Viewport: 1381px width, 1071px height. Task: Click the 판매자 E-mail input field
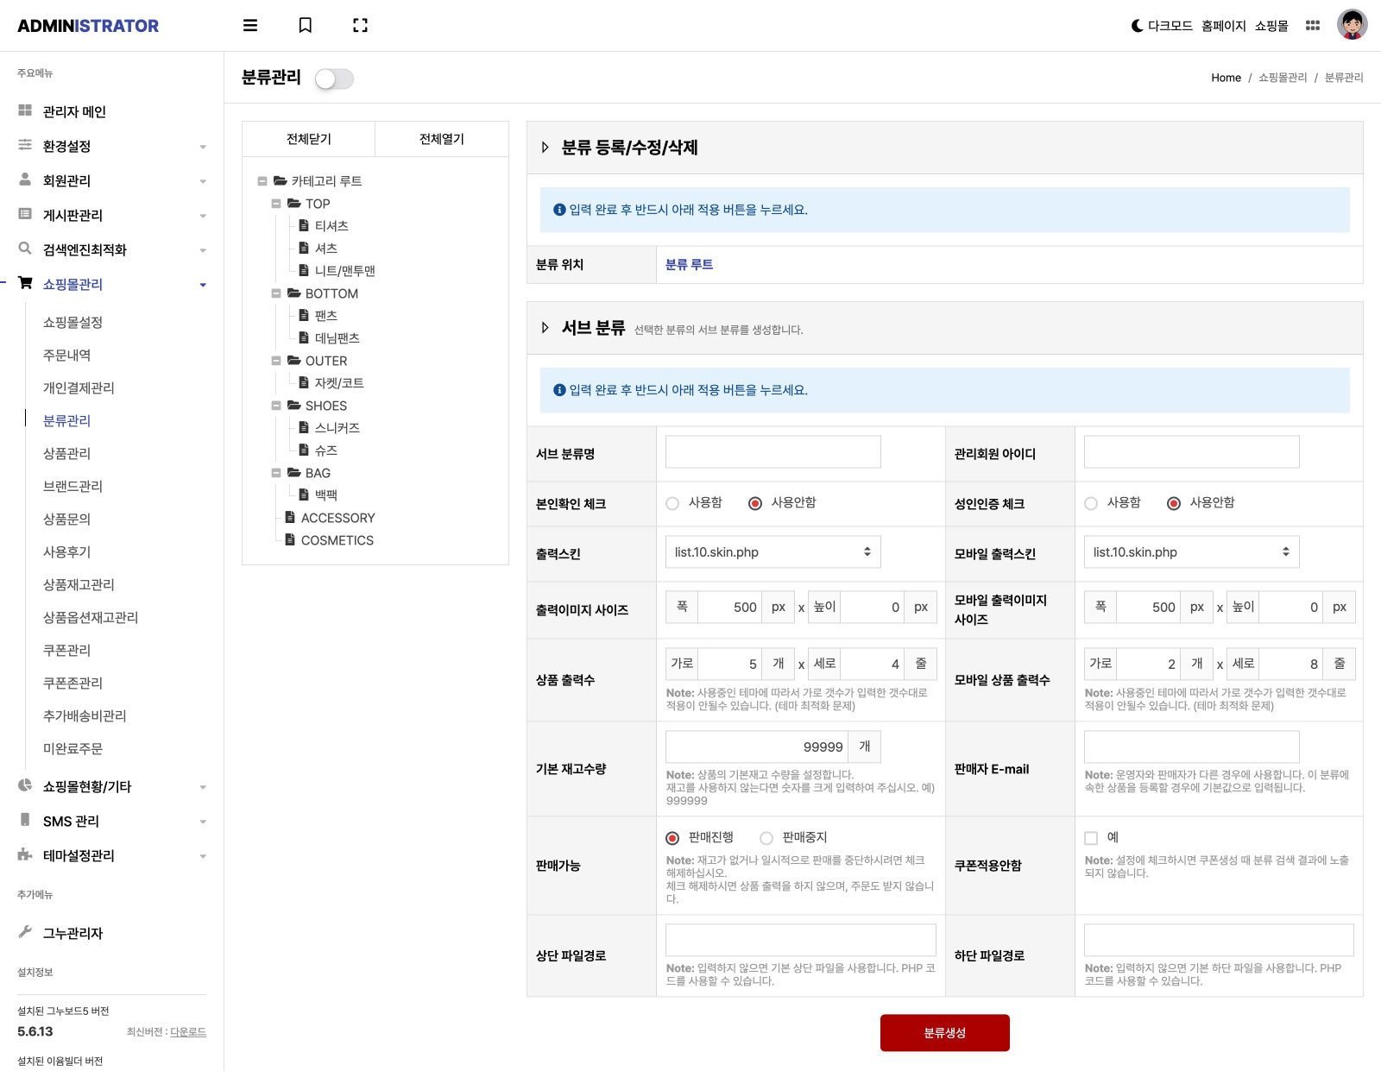pos(1192,747)
